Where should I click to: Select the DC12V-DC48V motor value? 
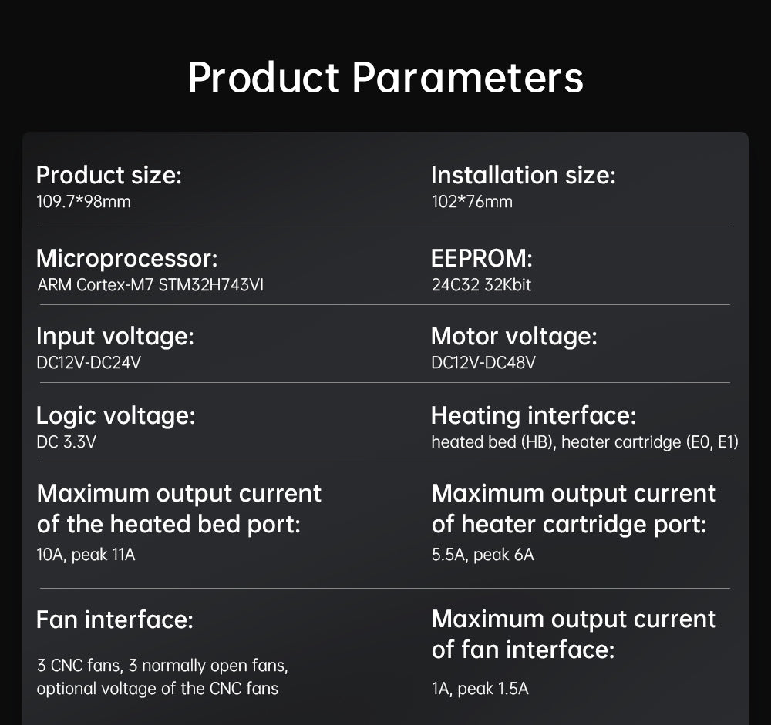(x=483, y=362)
